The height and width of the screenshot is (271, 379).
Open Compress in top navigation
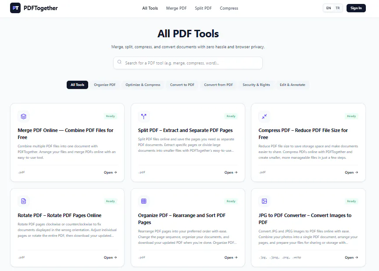coord(229,8)
